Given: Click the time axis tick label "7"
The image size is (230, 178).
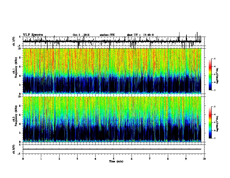Looking at the screenshot, I should 150,159.
